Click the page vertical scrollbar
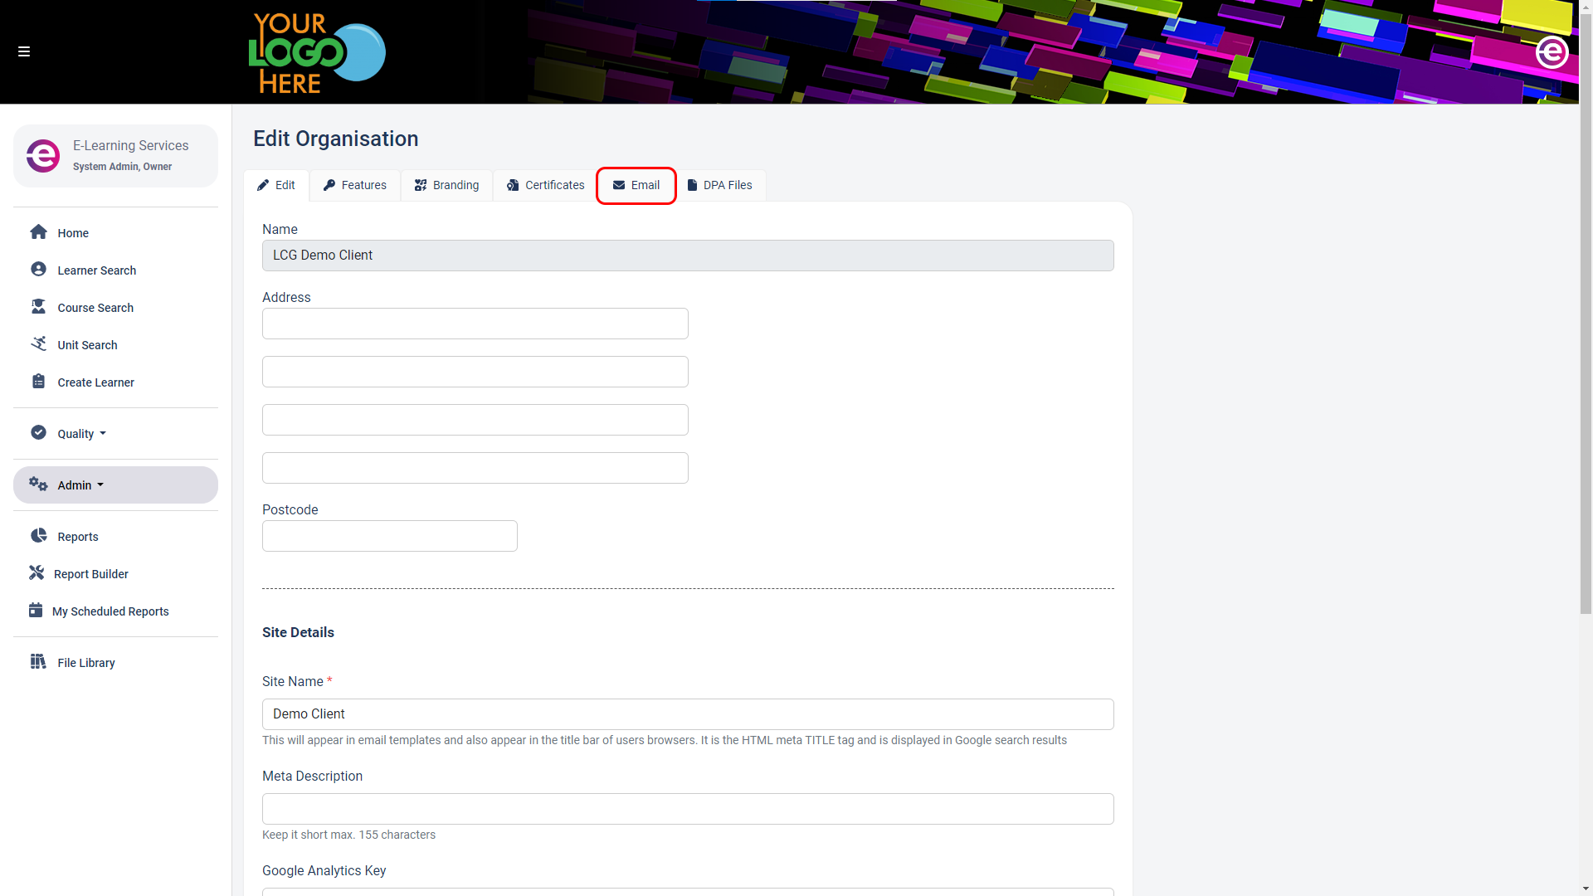Image resolution: width=1593 pixels, height=896 pixels. click(1586, 314)
